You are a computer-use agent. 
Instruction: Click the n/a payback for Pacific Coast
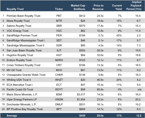tap(139, 90)
